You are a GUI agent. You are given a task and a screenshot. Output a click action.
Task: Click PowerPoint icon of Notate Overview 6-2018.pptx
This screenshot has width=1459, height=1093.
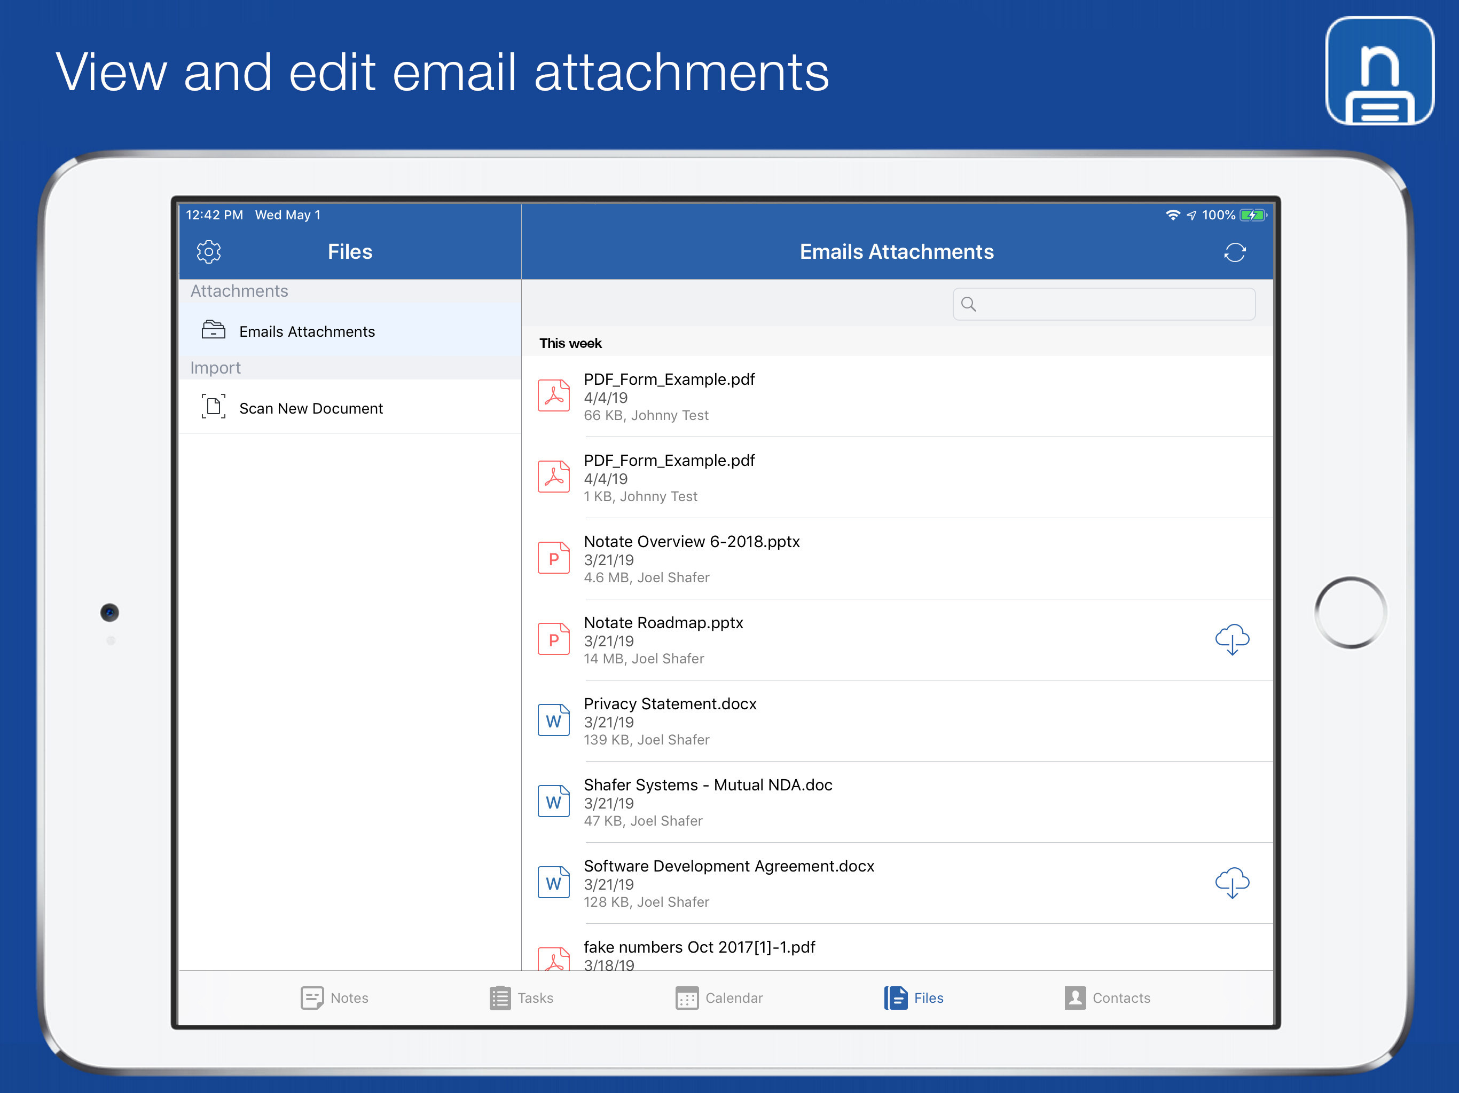point(553,558)
